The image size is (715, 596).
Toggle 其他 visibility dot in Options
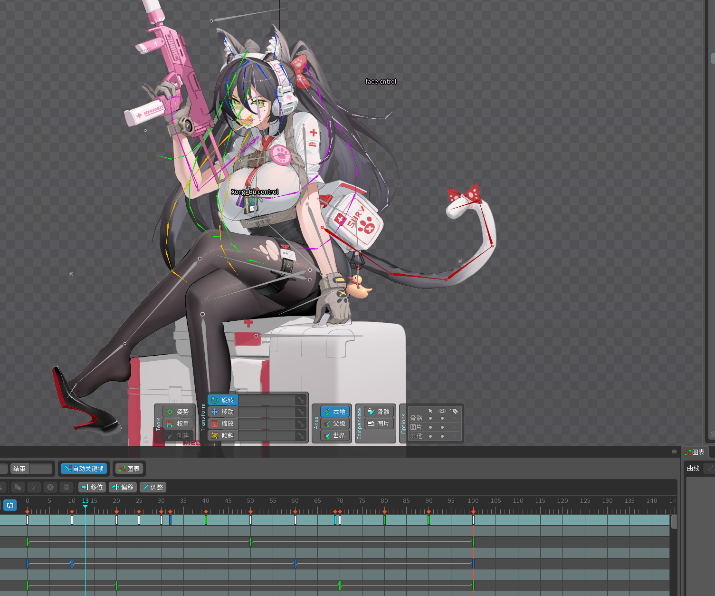(442, 436)
